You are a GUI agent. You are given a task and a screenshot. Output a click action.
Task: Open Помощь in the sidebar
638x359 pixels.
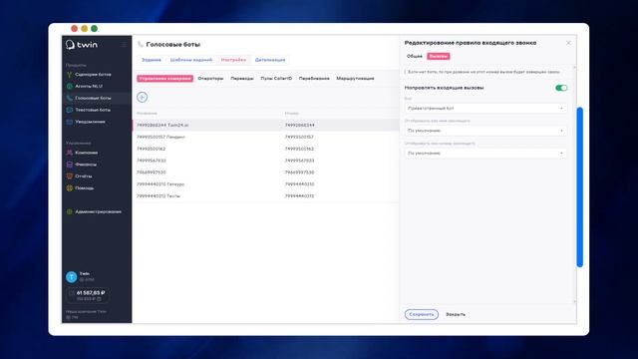click(x=85, y=188)
